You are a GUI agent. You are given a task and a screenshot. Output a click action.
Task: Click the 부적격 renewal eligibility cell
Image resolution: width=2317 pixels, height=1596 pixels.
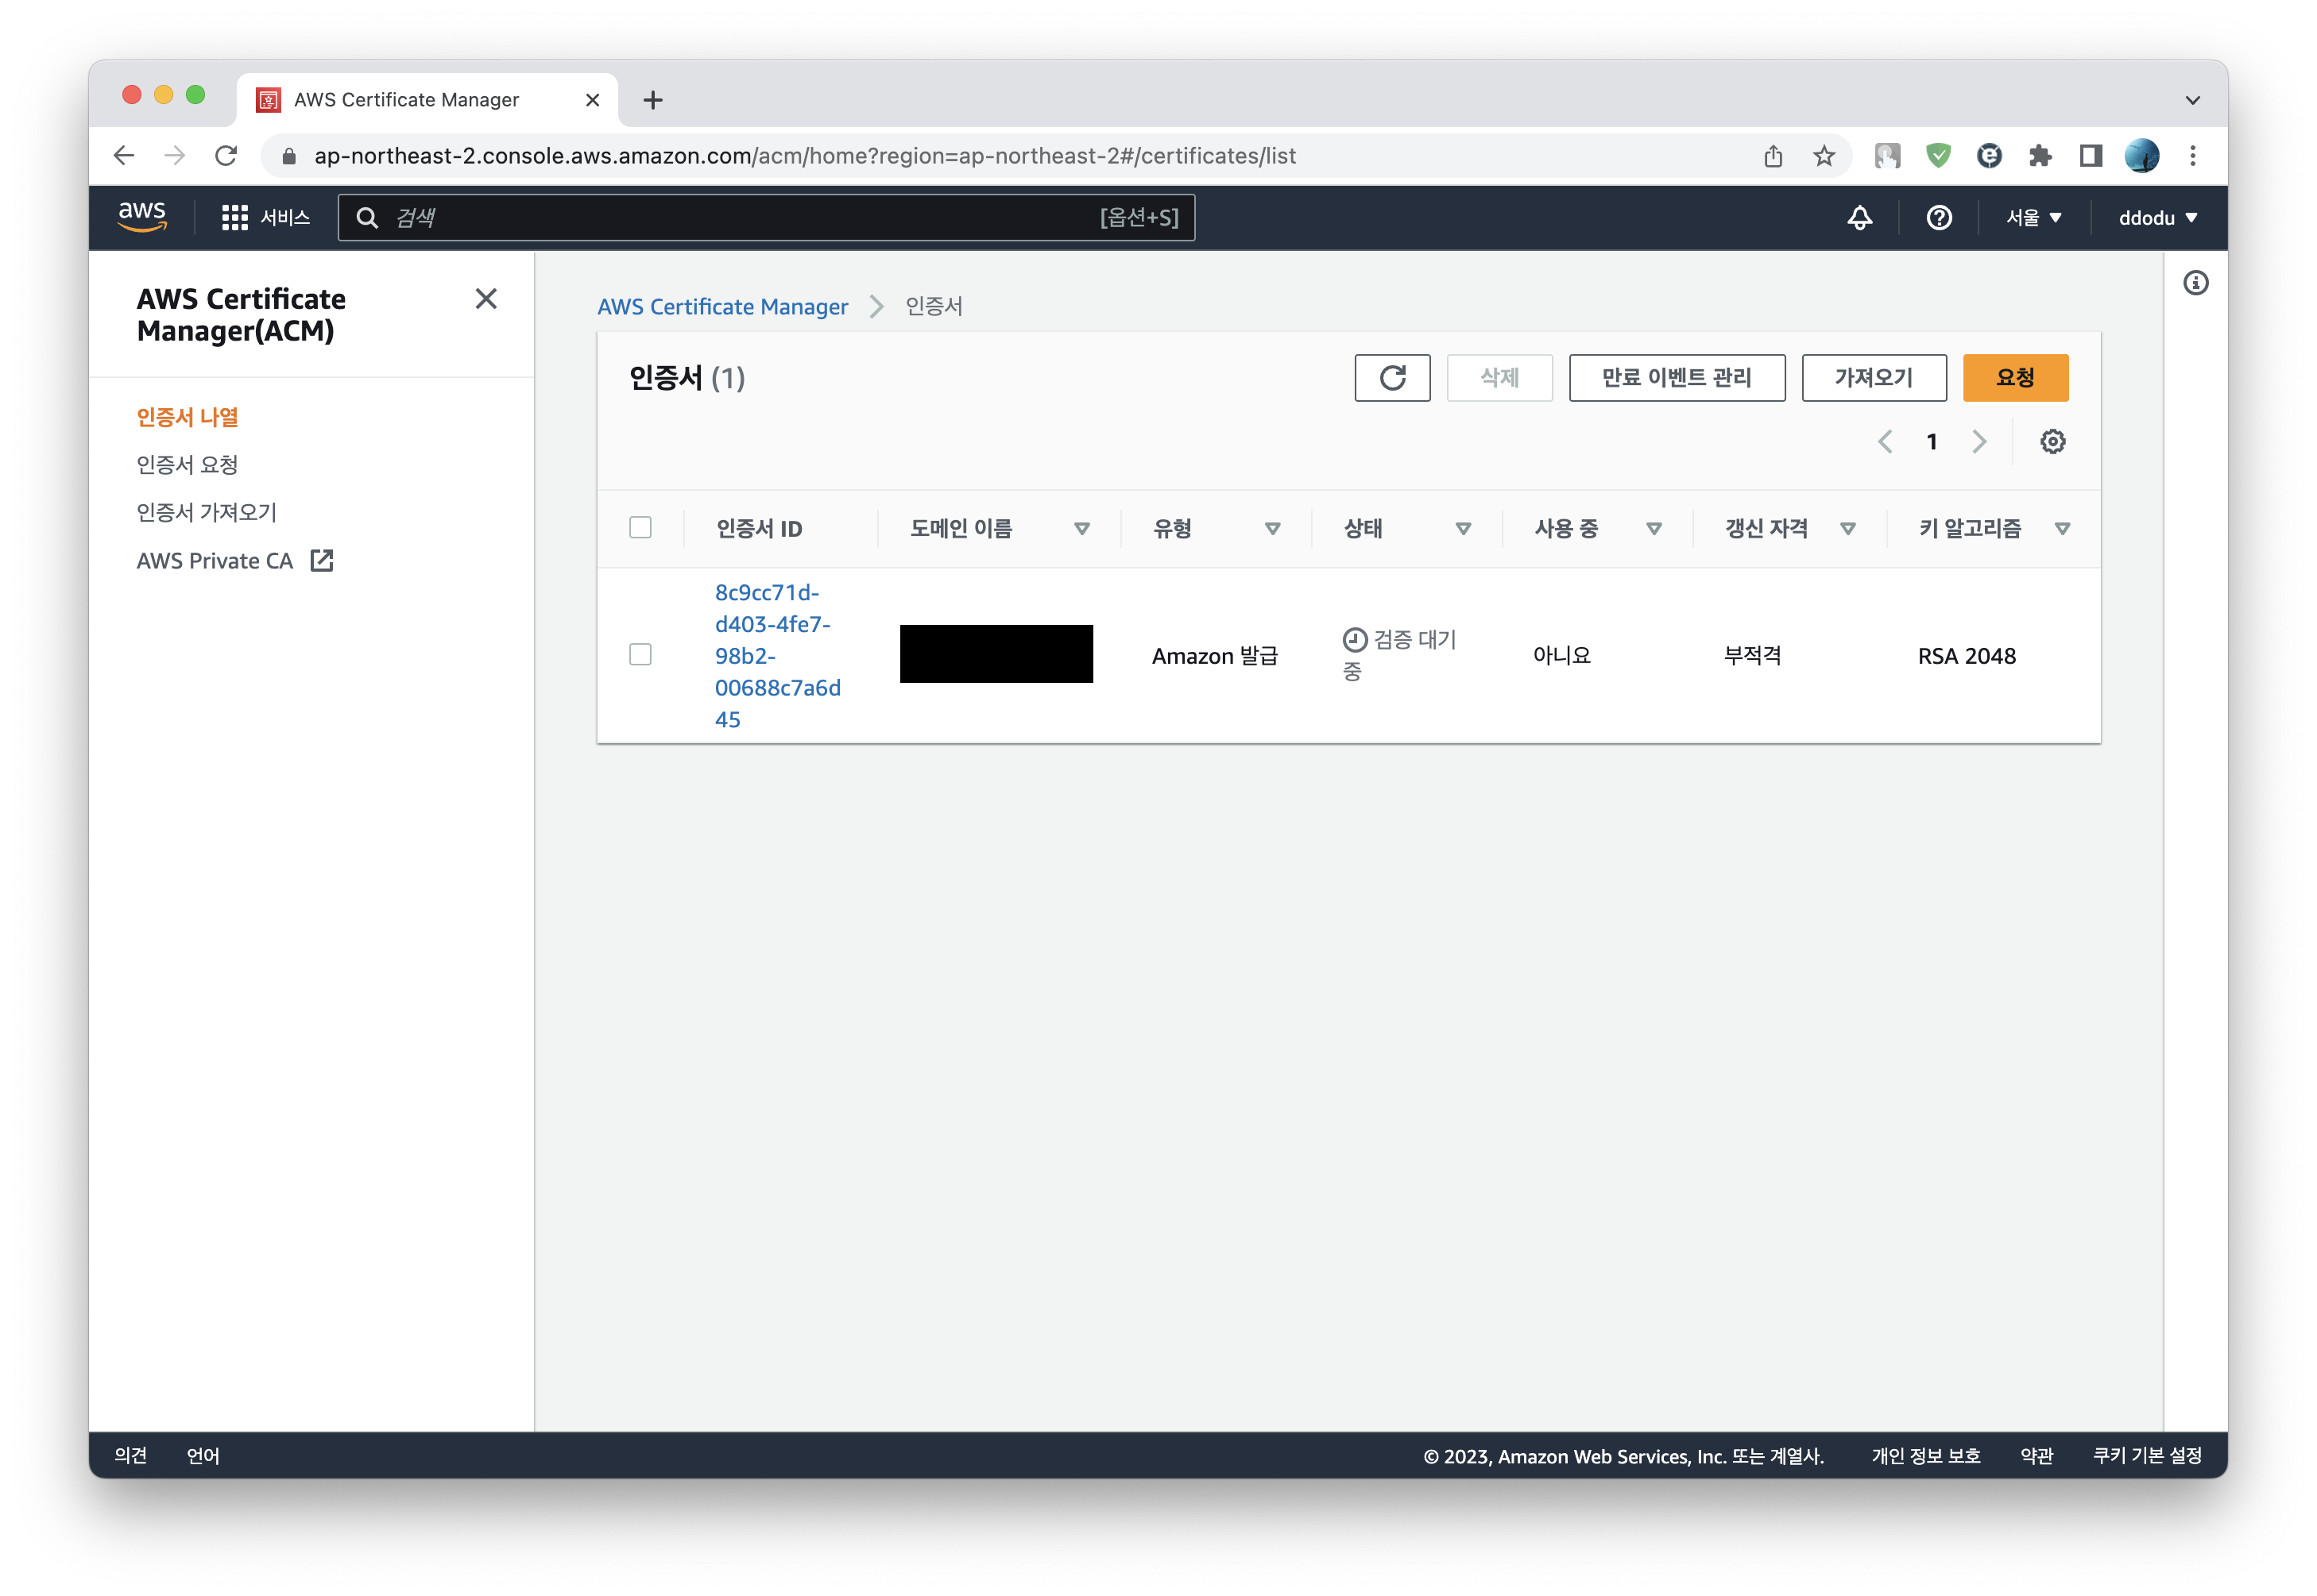1752,656
